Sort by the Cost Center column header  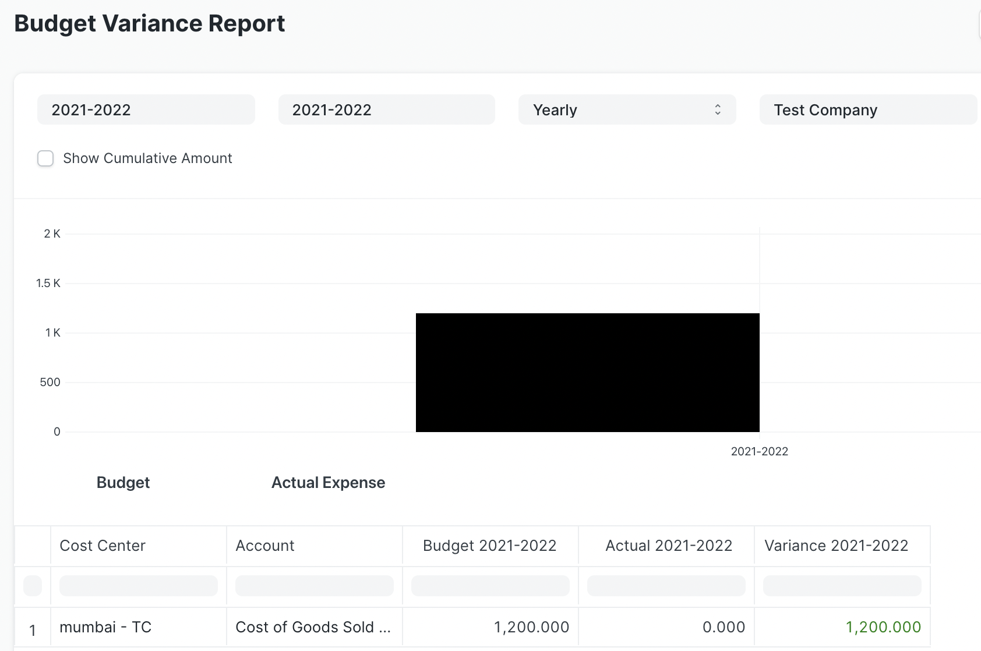tap(102, 546)
